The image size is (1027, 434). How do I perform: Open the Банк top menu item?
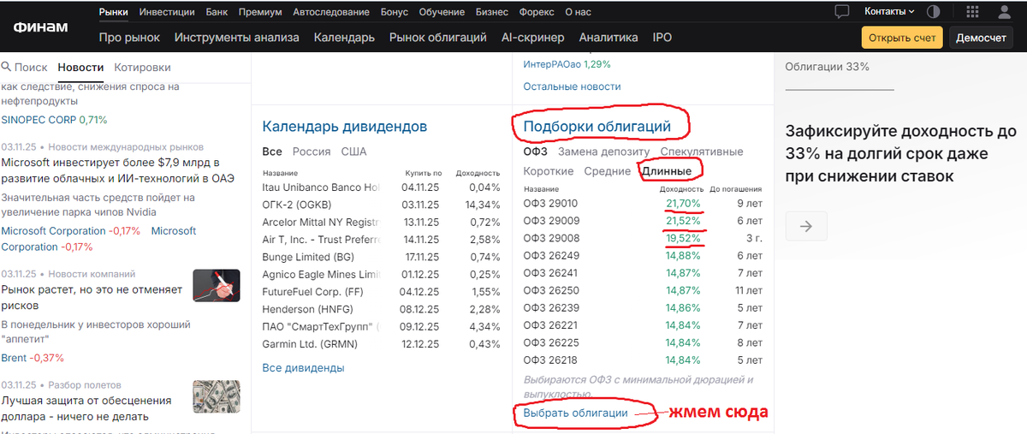[217, 12]
